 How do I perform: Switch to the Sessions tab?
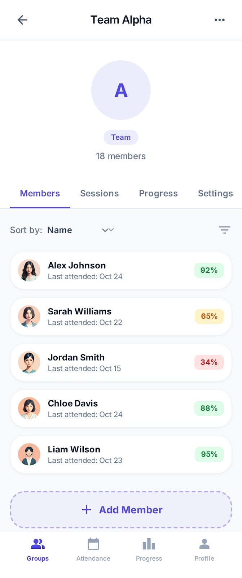(99, 193)
